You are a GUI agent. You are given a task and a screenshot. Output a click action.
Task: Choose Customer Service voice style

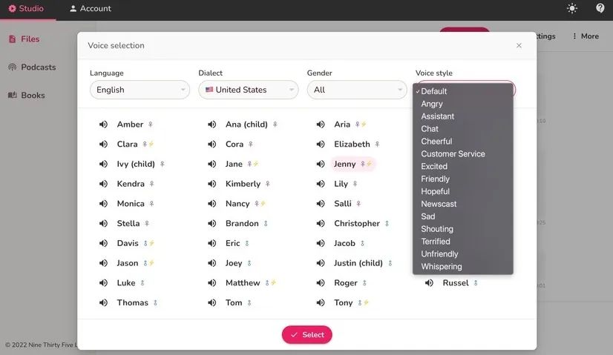[x=463, y=154]
